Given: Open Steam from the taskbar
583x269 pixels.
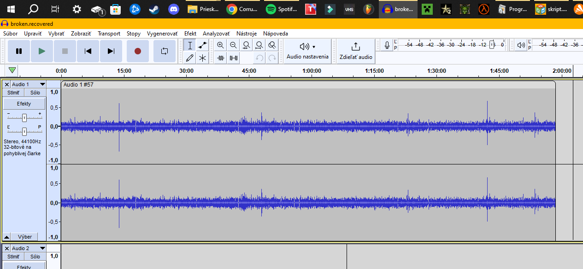Looking at the screenshot, I should pyautogui.click(x=154, y=9).
